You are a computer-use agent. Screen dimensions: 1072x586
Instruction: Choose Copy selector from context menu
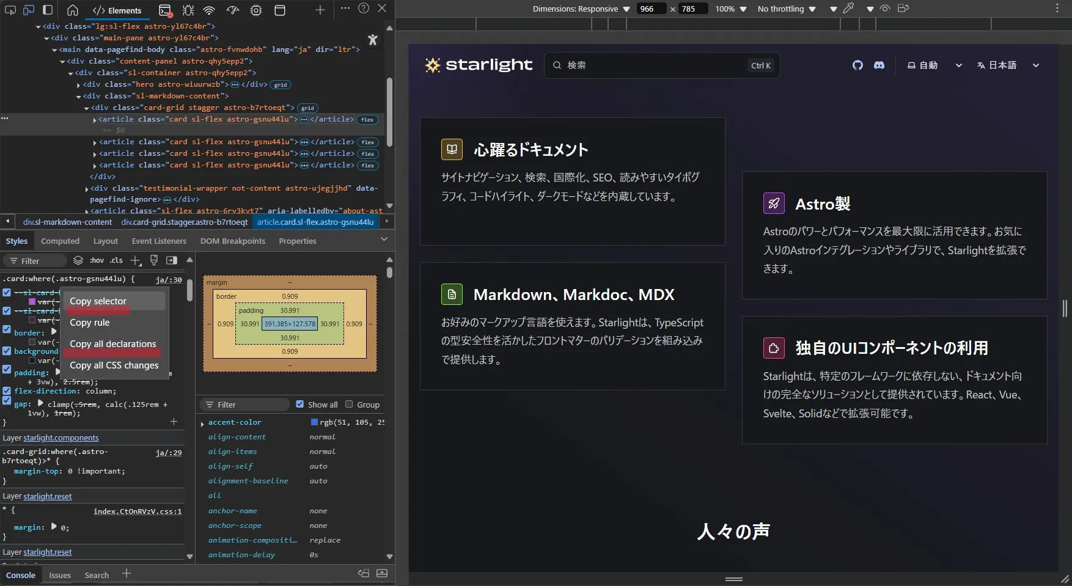click(114, 301)
